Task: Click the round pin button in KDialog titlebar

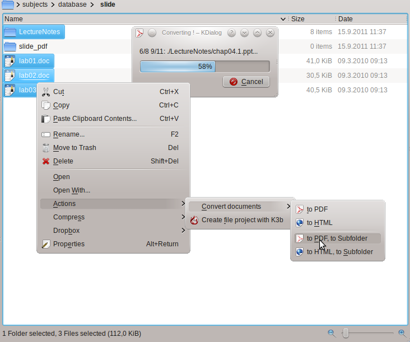Action: tap(152, 32)
